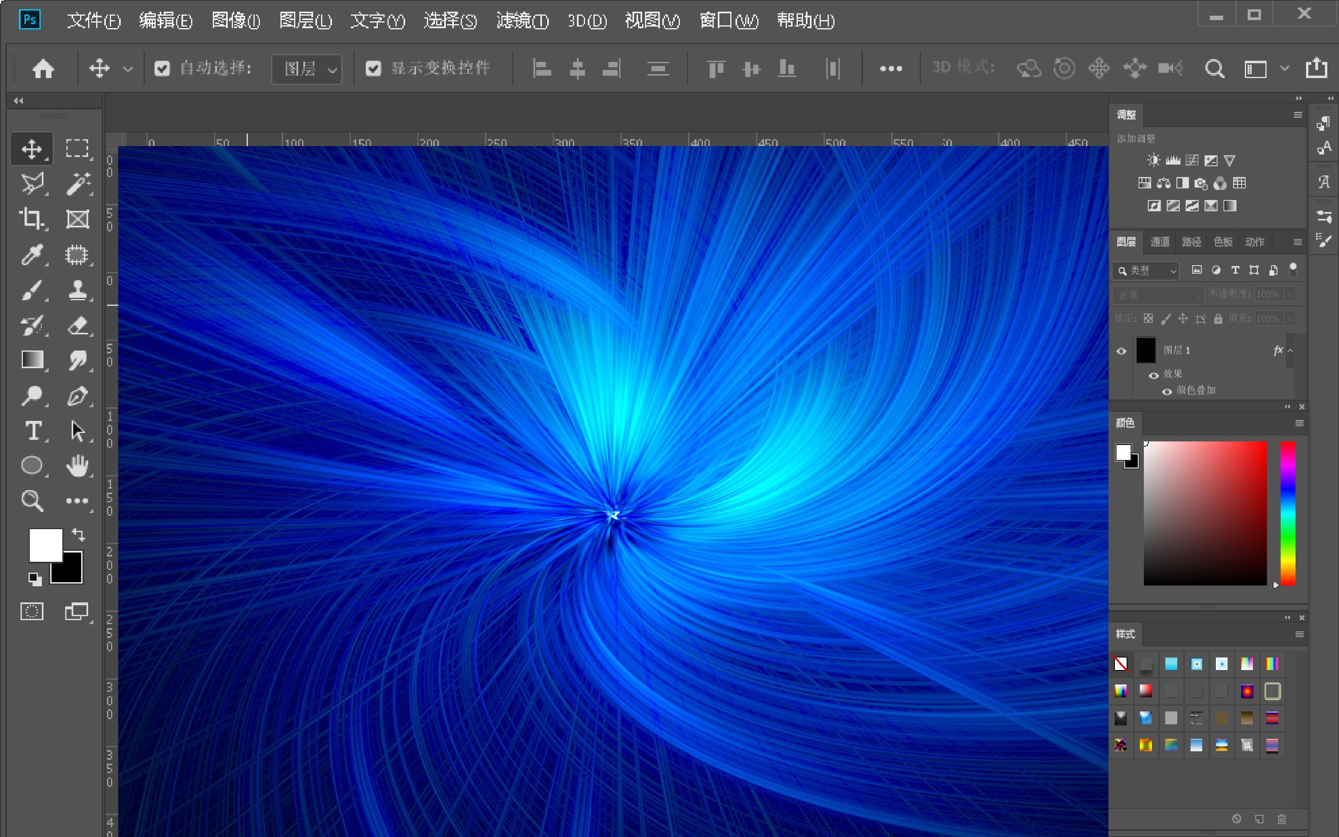The image size is (1339, 837).
Task: Pick the Ellipse shape tool
Action: [x=31, y=466]
